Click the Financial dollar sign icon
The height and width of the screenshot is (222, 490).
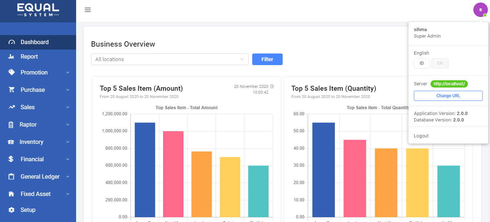click(x=11, y=159)
